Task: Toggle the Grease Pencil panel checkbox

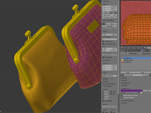Action: point(104,20)
